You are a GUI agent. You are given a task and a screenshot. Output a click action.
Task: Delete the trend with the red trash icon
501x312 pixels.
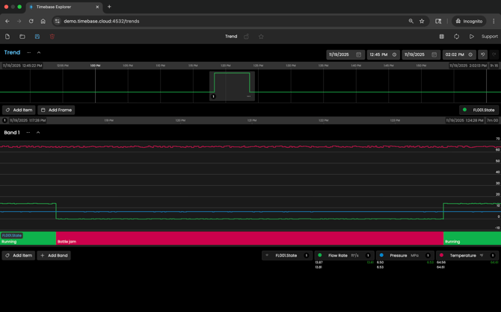(52, 37)
